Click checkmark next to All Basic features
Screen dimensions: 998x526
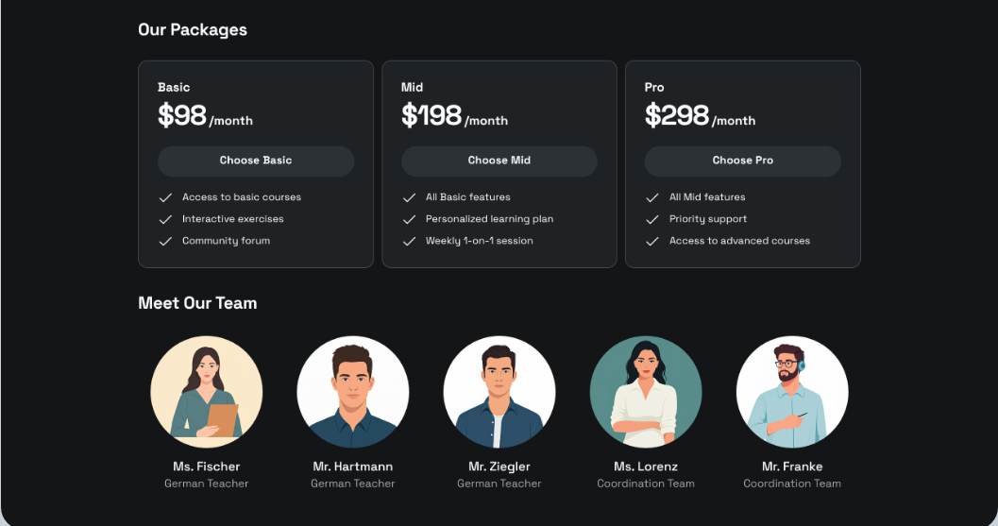pos(409,197)
